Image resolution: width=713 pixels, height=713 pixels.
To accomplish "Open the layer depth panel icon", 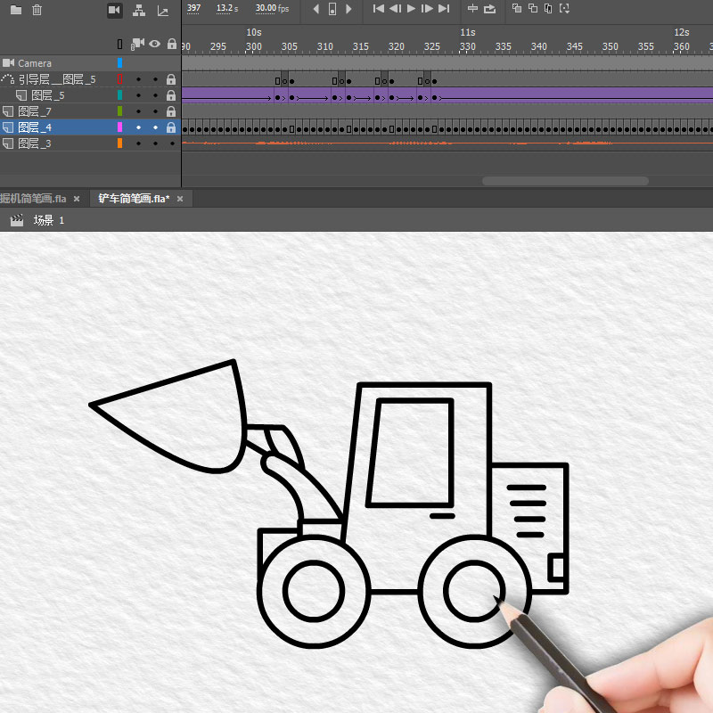I will tap(163, 11).
